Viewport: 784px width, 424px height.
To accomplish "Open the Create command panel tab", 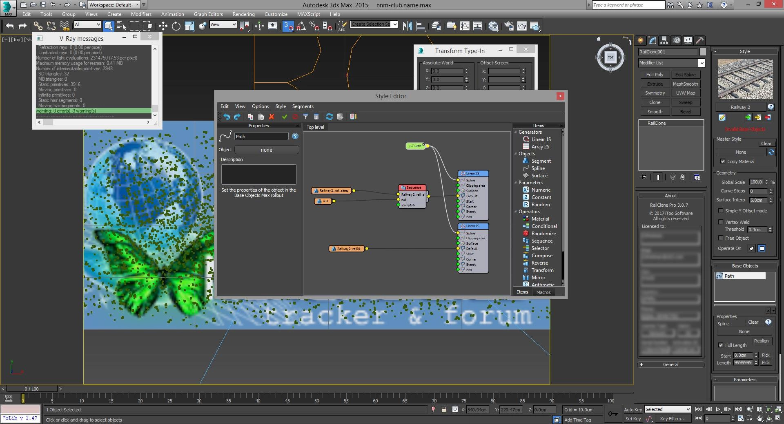I will click(x=640, y=40).
